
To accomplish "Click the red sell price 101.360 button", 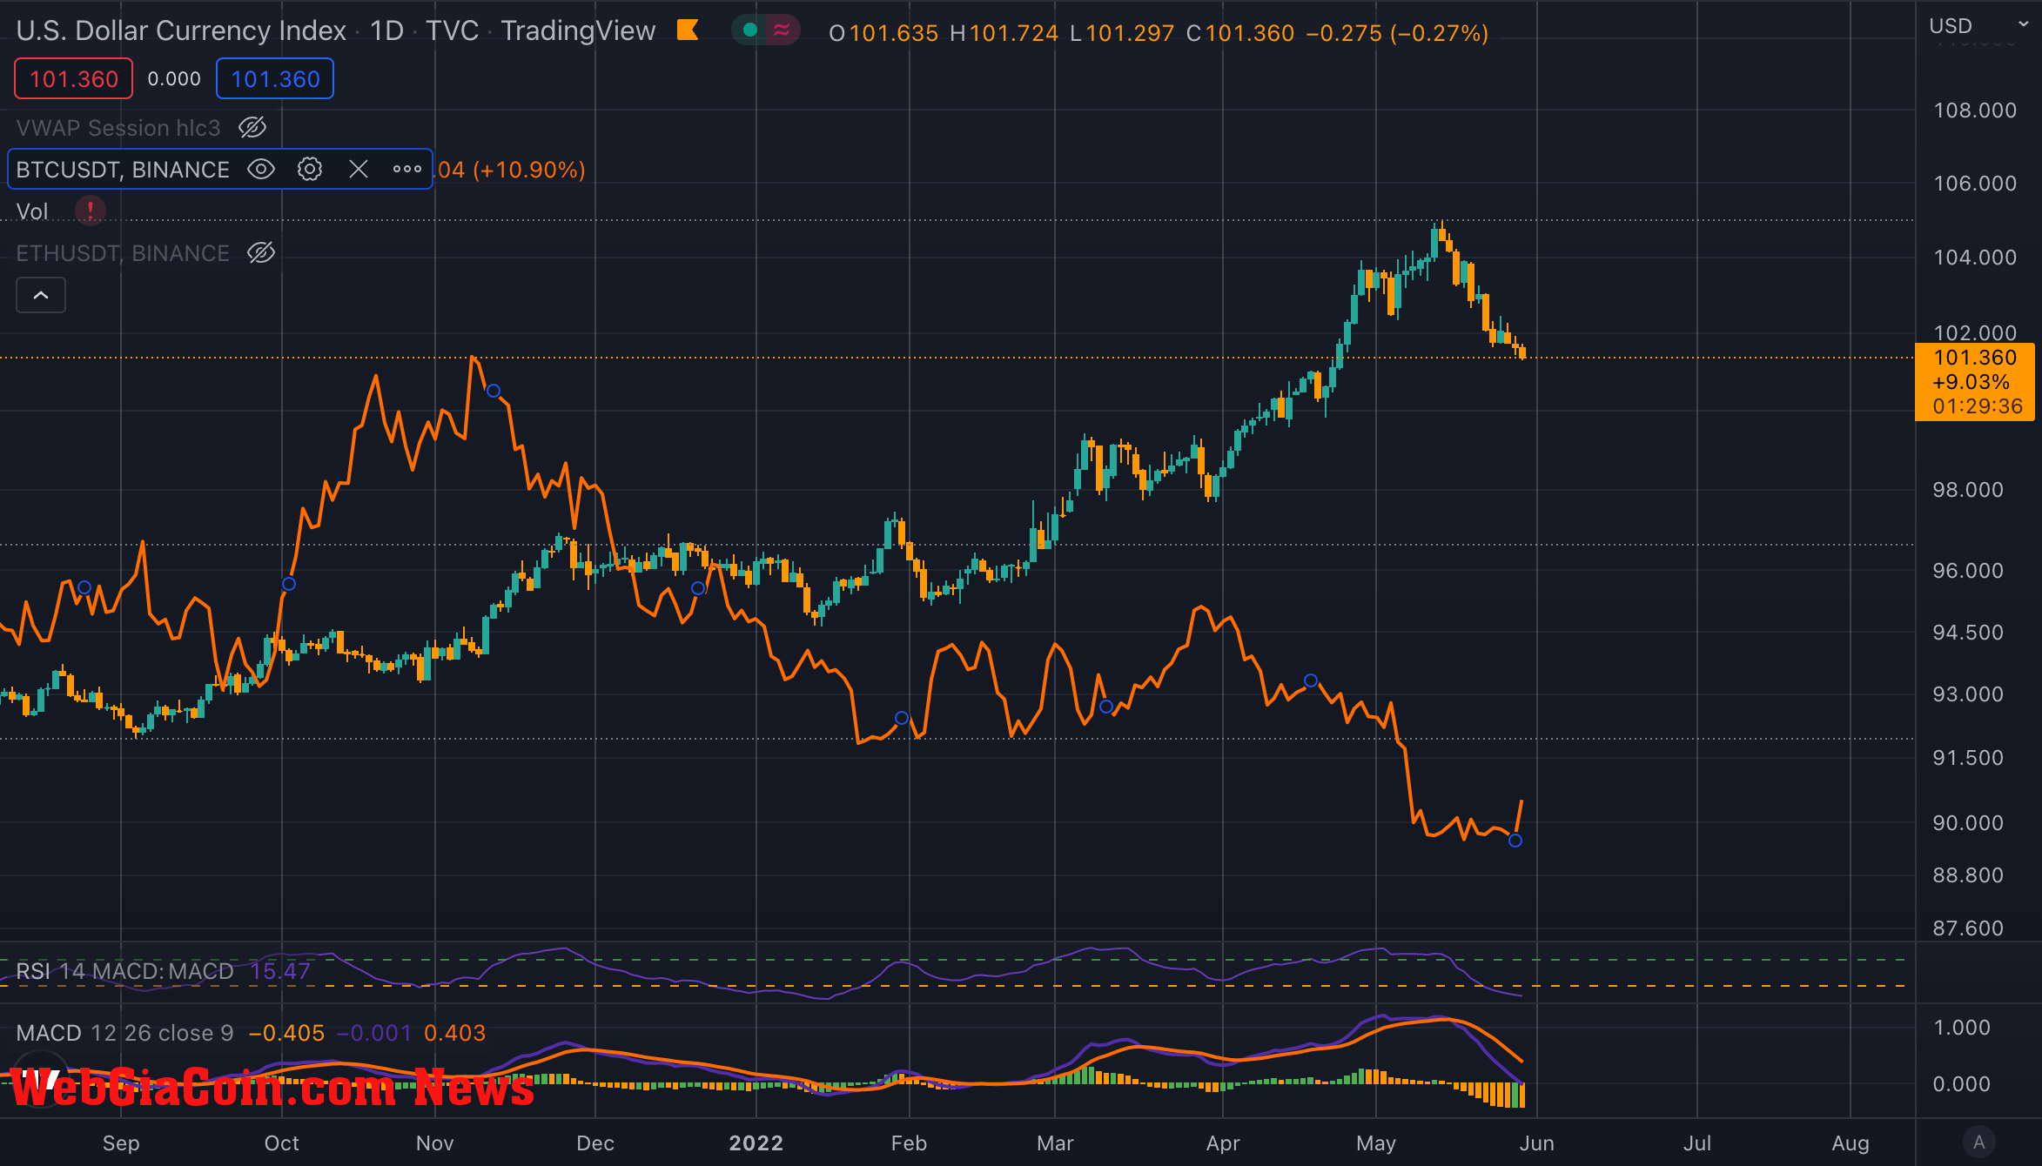I will [74, 78].
